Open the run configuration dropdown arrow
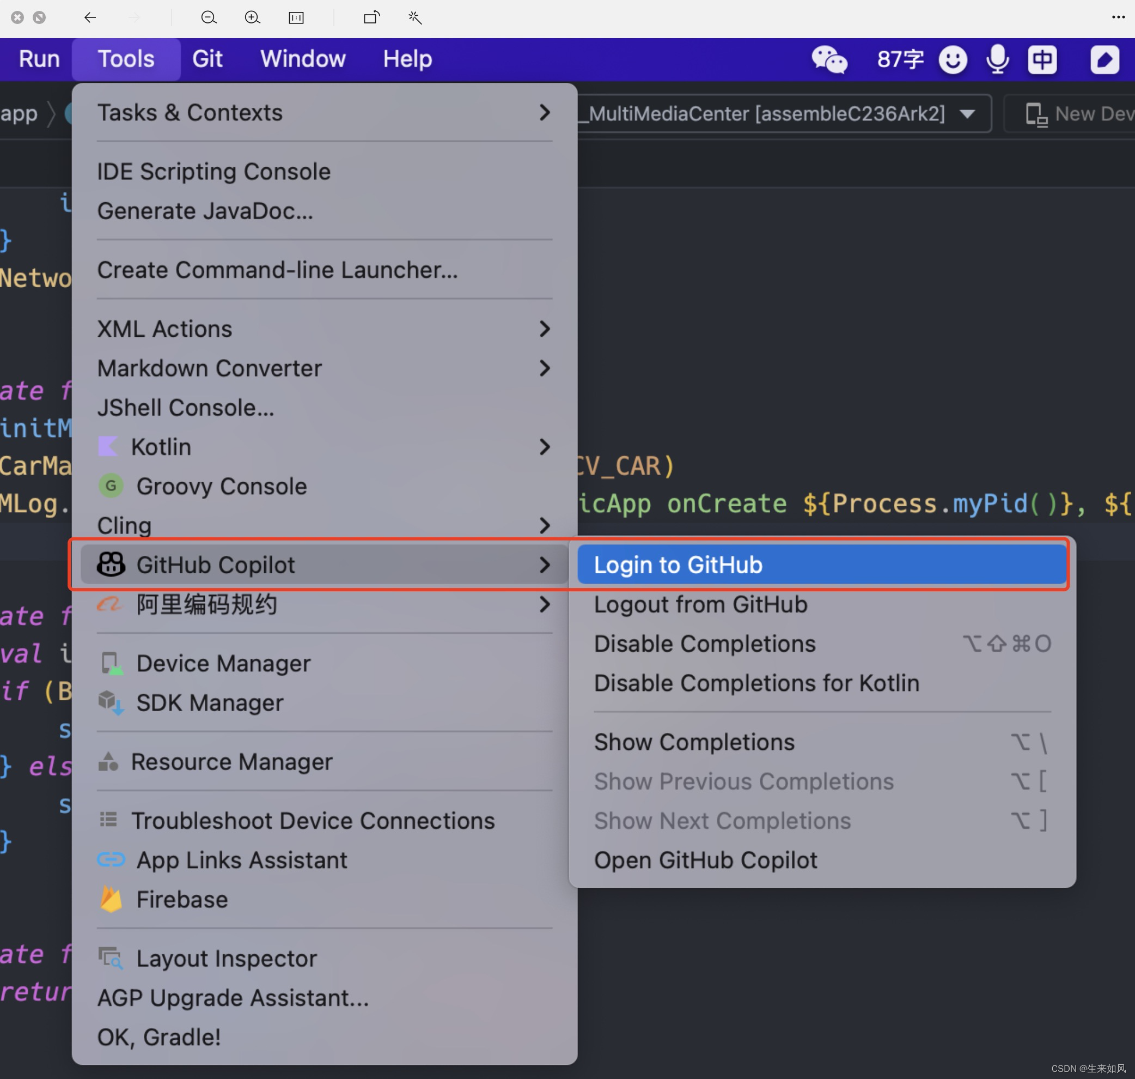Viewport: 1135px width, 1079px height. click(967, 114)
